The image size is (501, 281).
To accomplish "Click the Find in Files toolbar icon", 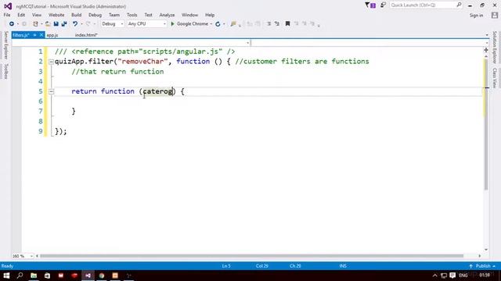I will pos(233,24).
